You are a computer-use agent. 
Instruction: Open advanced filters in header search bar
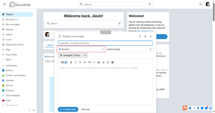150,4
